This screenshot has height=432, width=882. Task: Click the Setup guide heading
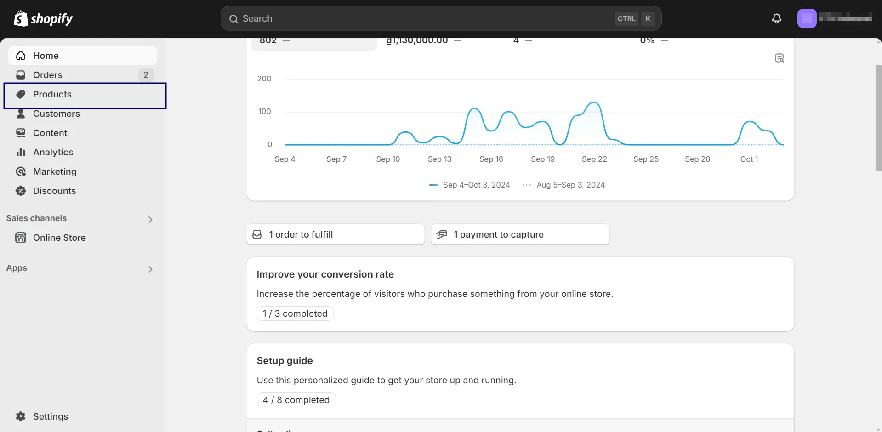(285, 361)
